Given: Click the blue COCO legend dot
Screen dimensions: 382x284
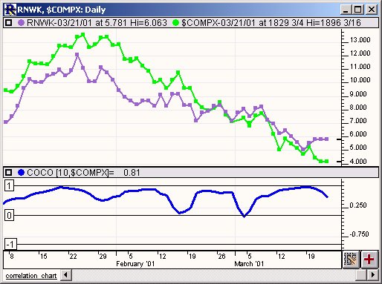Looking at the screenshot, I should coord(22,172).
